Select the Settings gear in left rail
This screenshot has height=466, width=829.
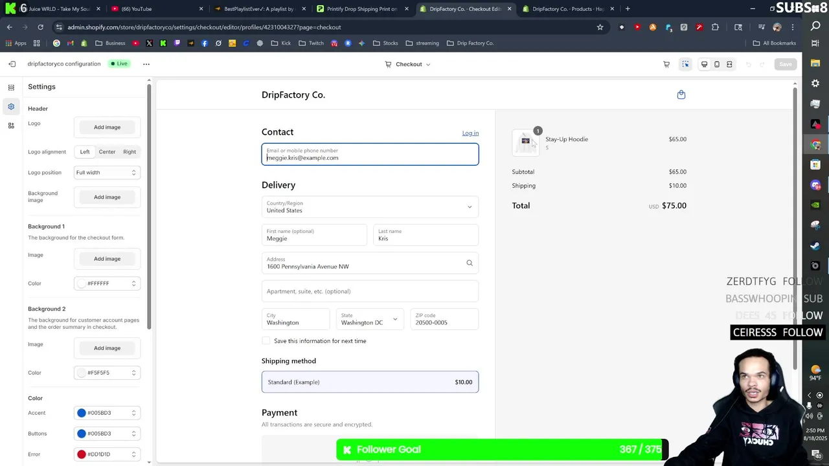coord(11,107)
